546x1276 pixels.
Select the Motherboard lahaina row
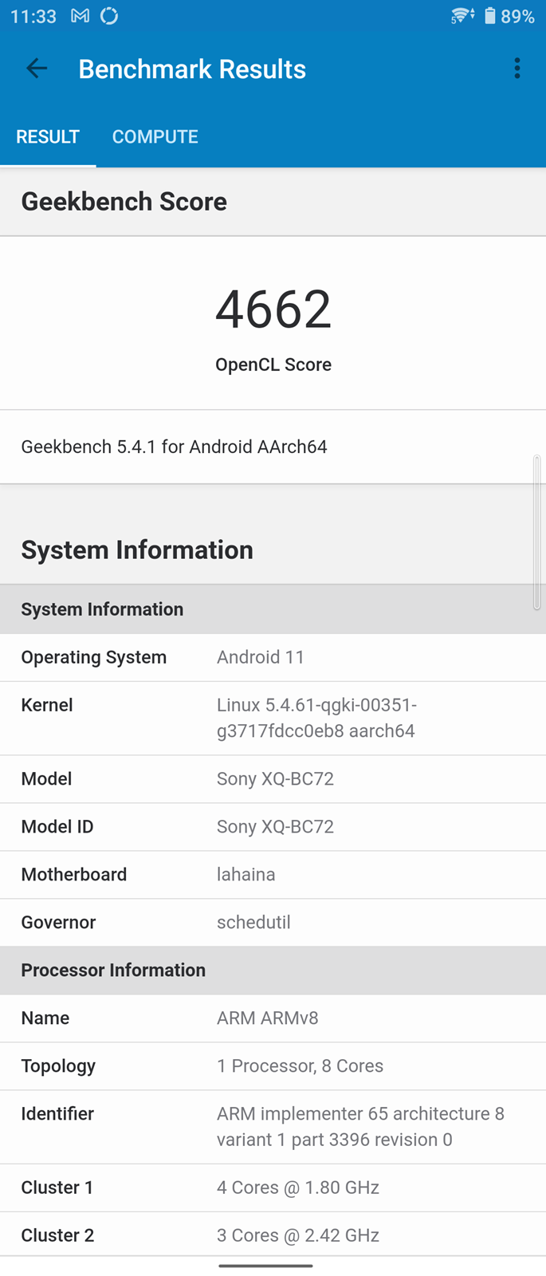[x=273, y=874]
